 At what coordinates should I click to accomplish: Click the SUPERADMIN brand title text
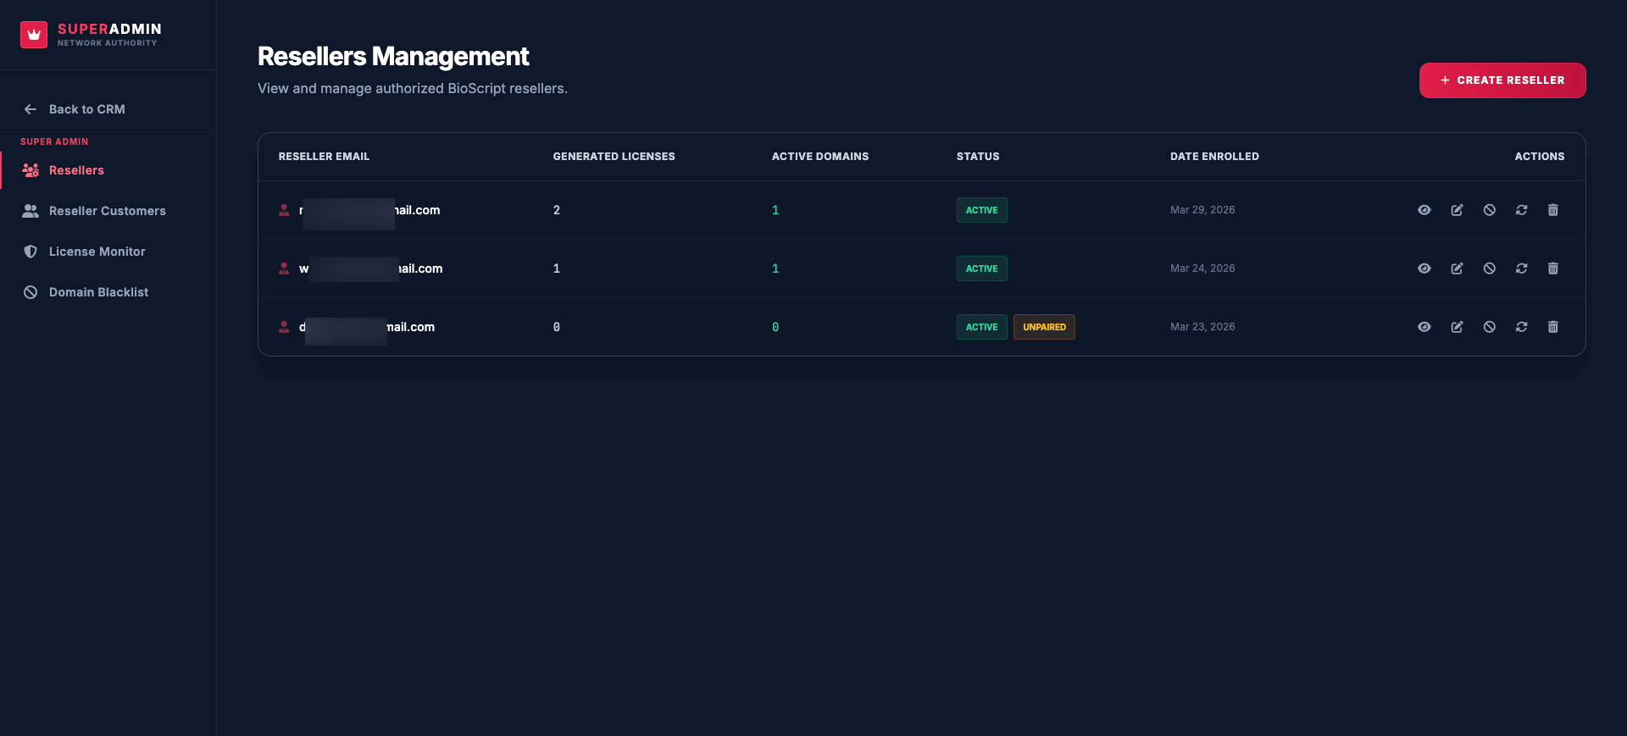pyautogui.click(x=109, y=29)
